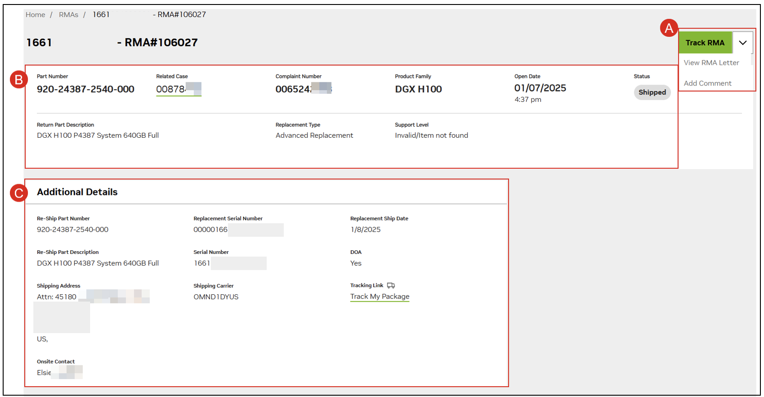Viewport: 764px width, 397px height.
Task: Select View RMA Letter menu option
Action: 711,63
